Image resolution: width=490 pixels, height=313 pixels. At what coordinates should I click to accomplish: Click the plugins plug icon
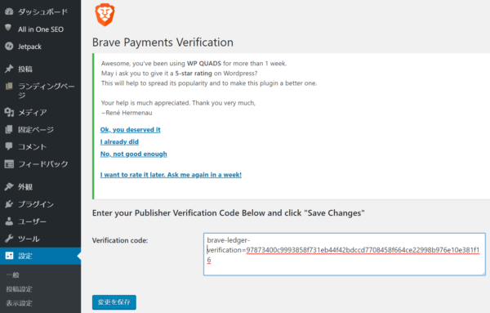point(9,203)
